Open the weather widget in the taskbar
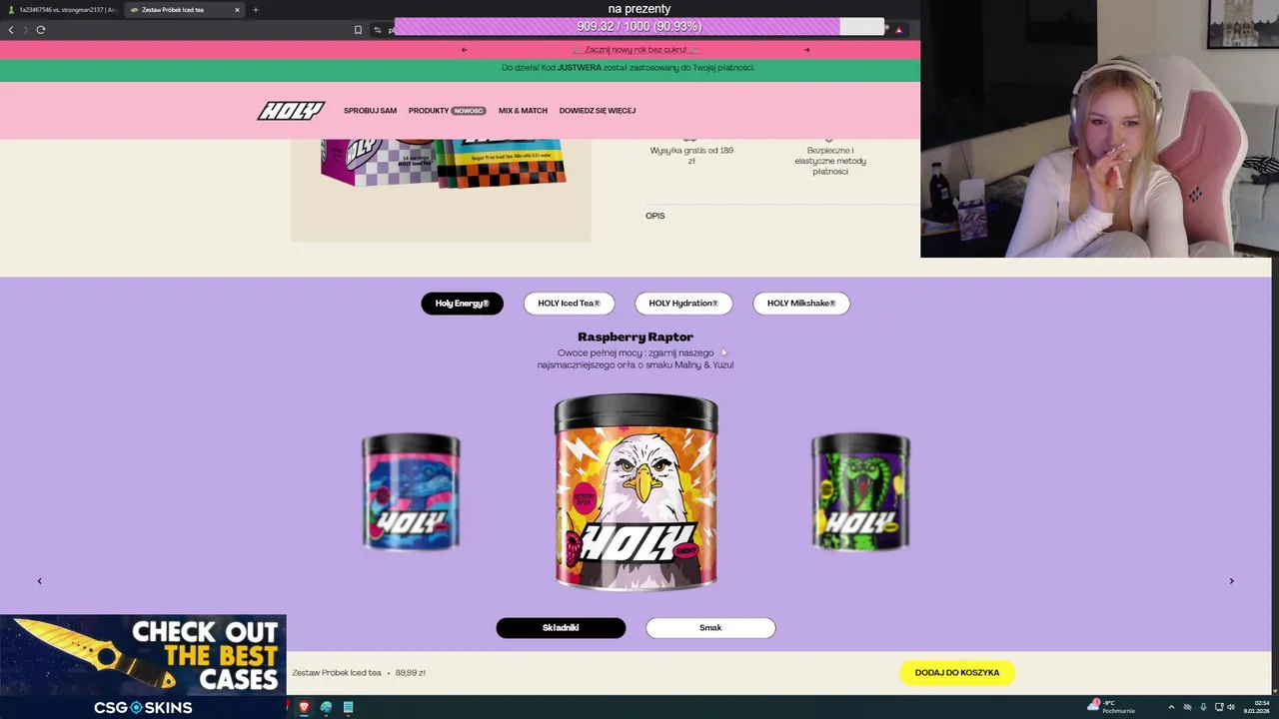The image size is (1279, 719). pyautogui.click(x=1112, y=707)
